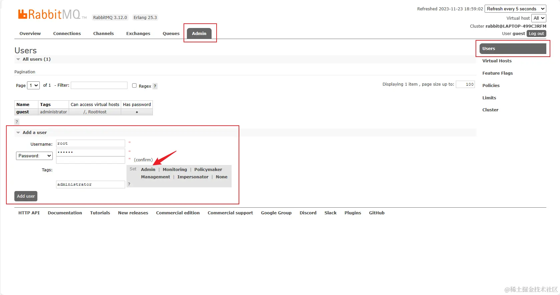The width and height of the screenshot is (560, 295).
Task: Open the HTTP API footer link
Action: click(x=29, y=213)
